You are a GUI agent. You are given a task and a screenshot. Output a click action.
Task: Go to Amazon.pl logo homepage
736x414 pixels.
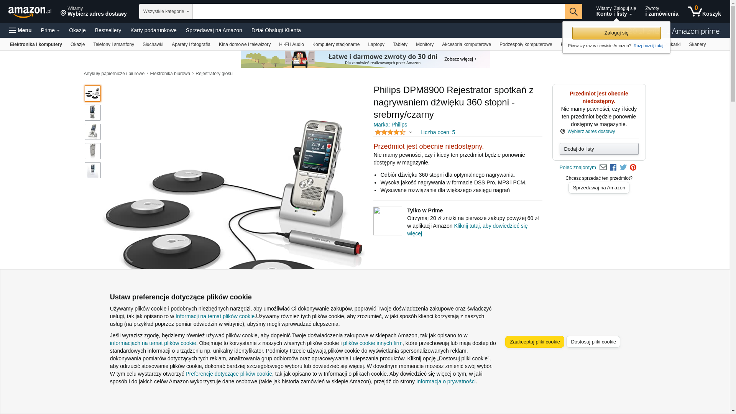pyautogui.click(x=30, y=12)
